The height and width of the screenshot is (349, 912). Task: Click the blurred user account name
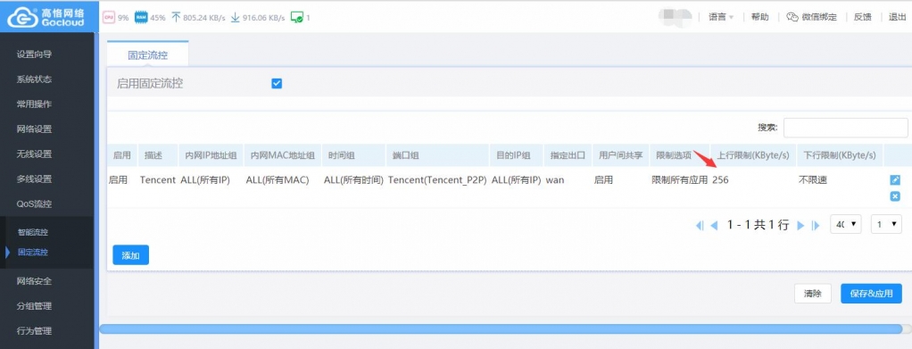click(675, 17)
